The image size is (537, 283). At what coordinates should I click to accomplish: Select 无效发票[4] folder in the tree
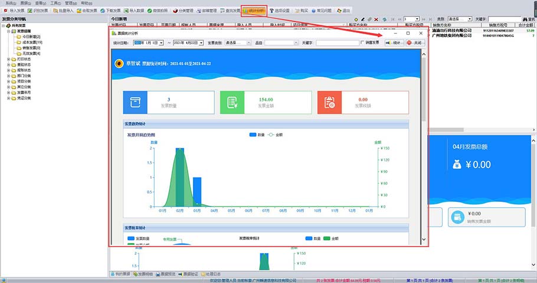click(x=31, y=54)
